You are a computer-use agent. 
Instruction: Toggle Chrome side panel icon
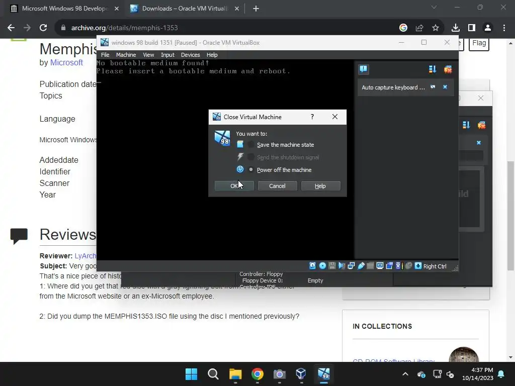471,28
